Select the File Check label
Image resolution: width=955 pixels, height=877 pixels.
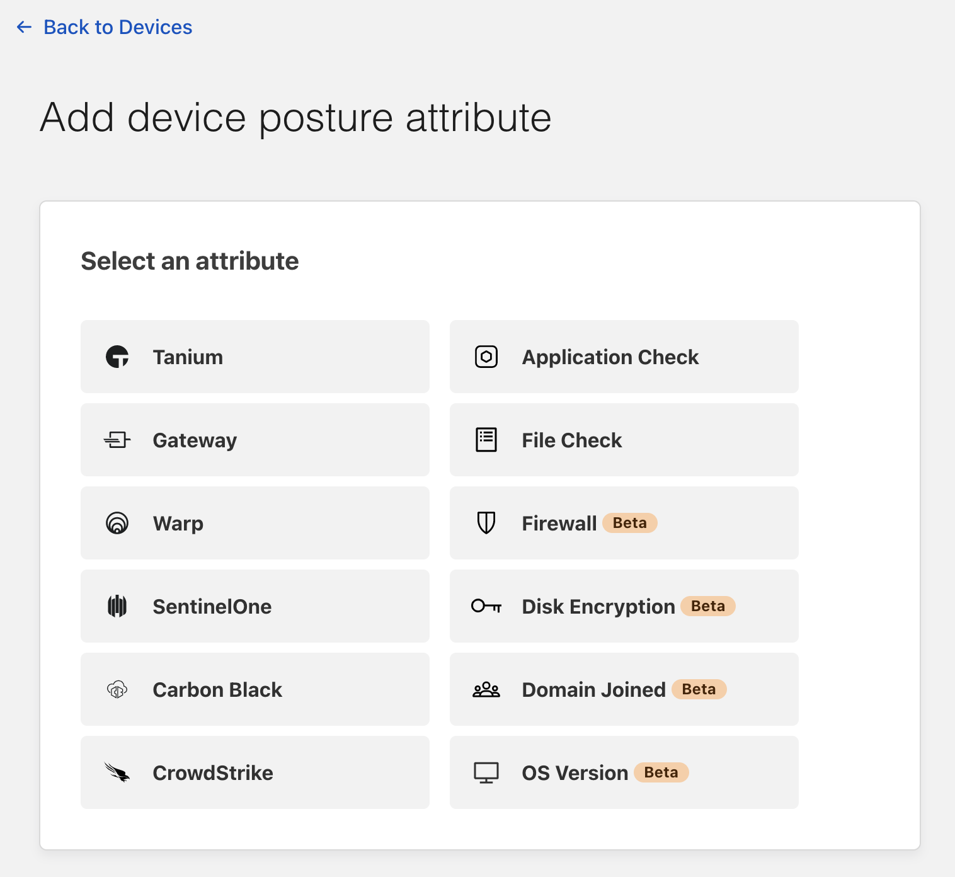tap(572, 440)
